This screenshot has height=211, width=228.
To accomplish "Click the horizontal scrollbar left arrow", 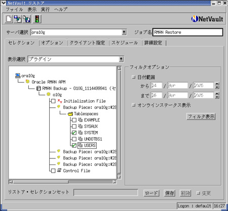I will coord(11,182).
